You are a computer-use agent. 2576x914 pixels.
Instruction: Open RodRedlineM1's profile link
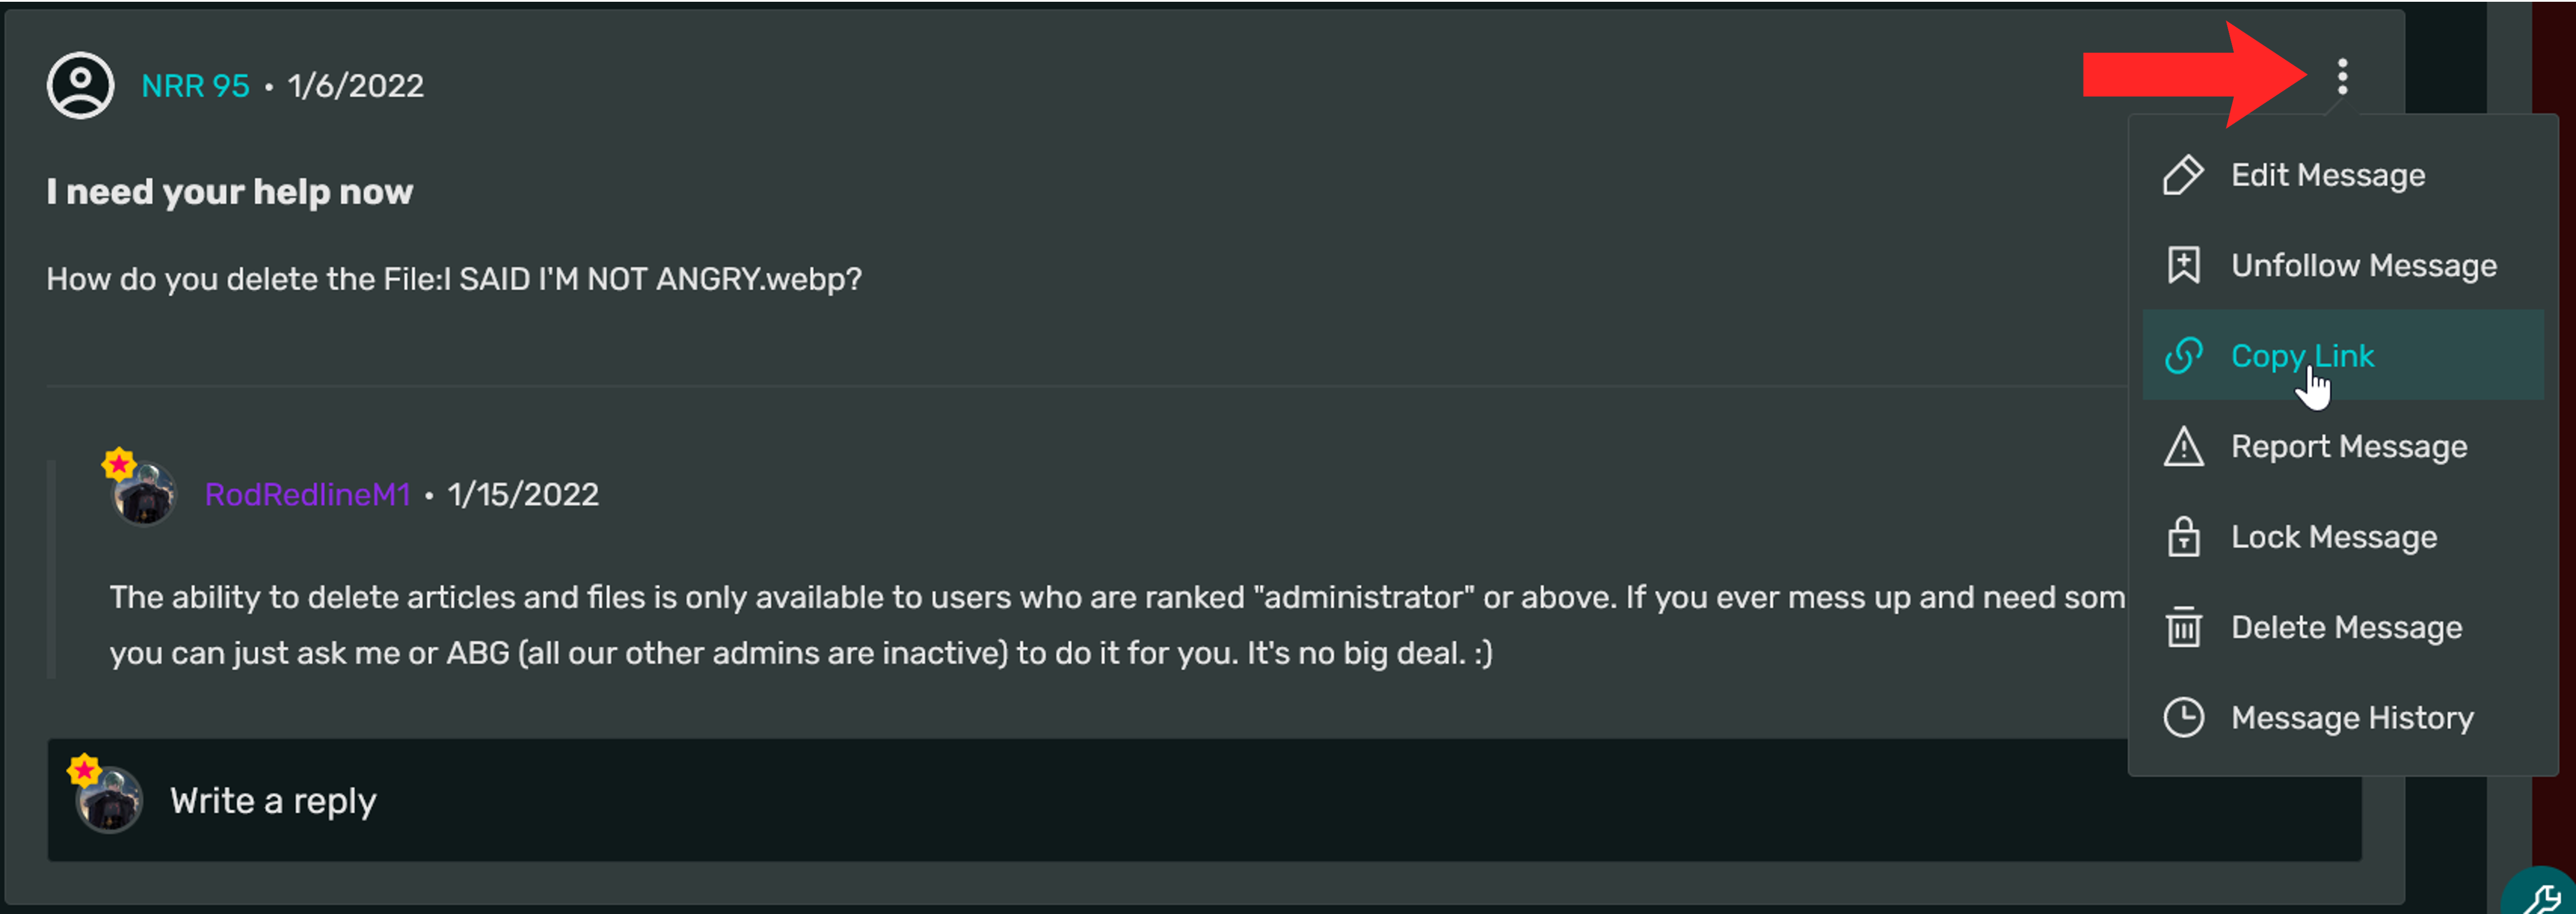307,494
